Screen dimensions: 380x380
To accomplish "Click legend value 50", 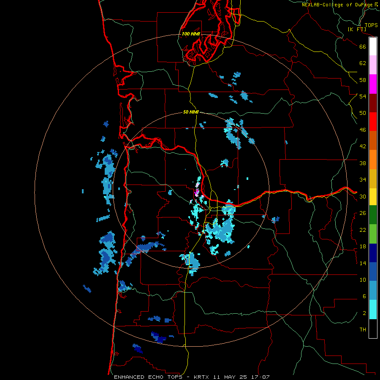I will 363,113.
